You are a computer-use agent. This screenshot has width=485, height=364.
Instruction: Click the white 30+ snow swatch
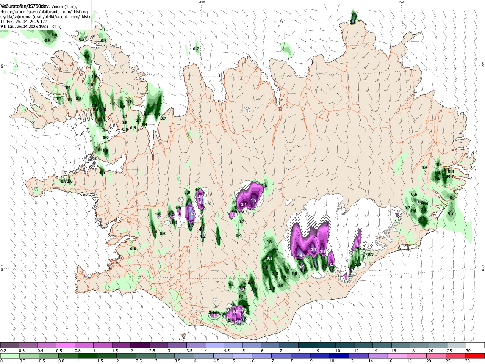coord(476,345)
